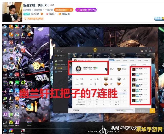Select the yellow home tab in WeGame
The height and width of the screenshot is (134, 164).
coord(95,50)
